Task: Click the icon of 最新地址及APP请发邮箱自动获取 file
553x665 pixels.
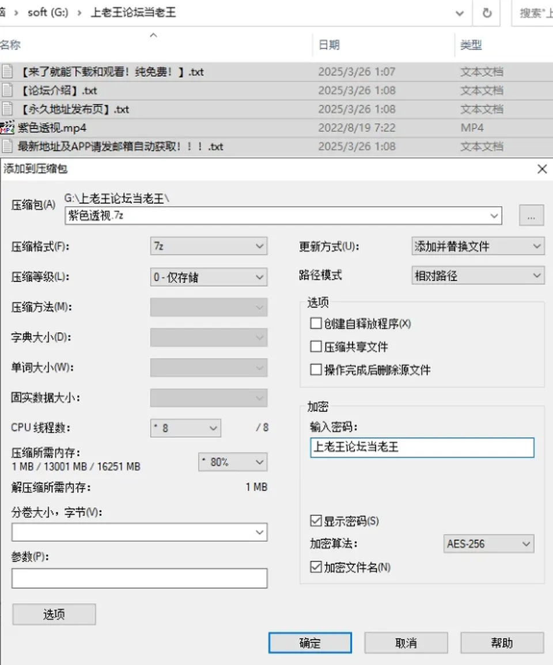Action: (x=7, y=146)
